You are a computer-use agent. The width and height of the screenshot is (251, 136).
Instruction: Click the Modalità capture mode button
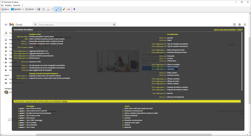(x=16, y=9)
